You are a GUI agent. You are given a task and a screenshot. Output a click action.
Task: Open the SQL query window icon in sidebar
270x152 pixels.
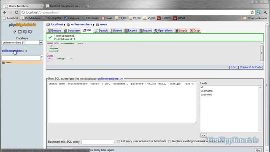(x=20, y=32)
